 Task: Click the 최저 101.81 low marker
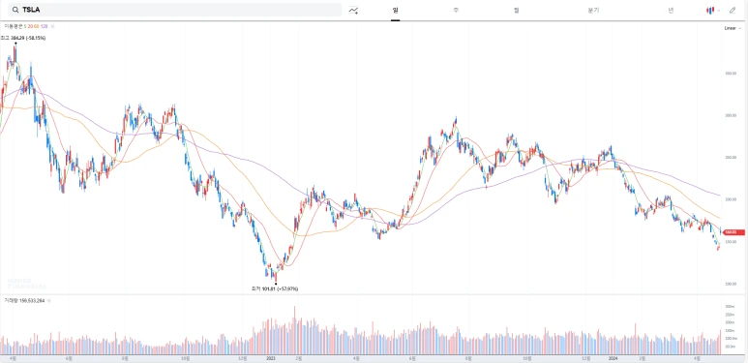[275, 288]
